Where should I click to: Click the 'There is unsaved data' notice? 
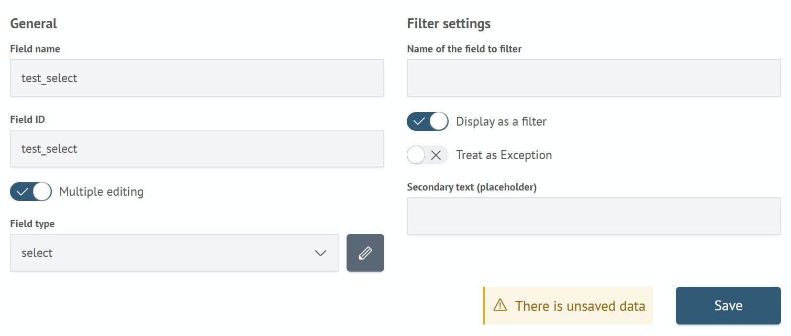tap(569, 306)
